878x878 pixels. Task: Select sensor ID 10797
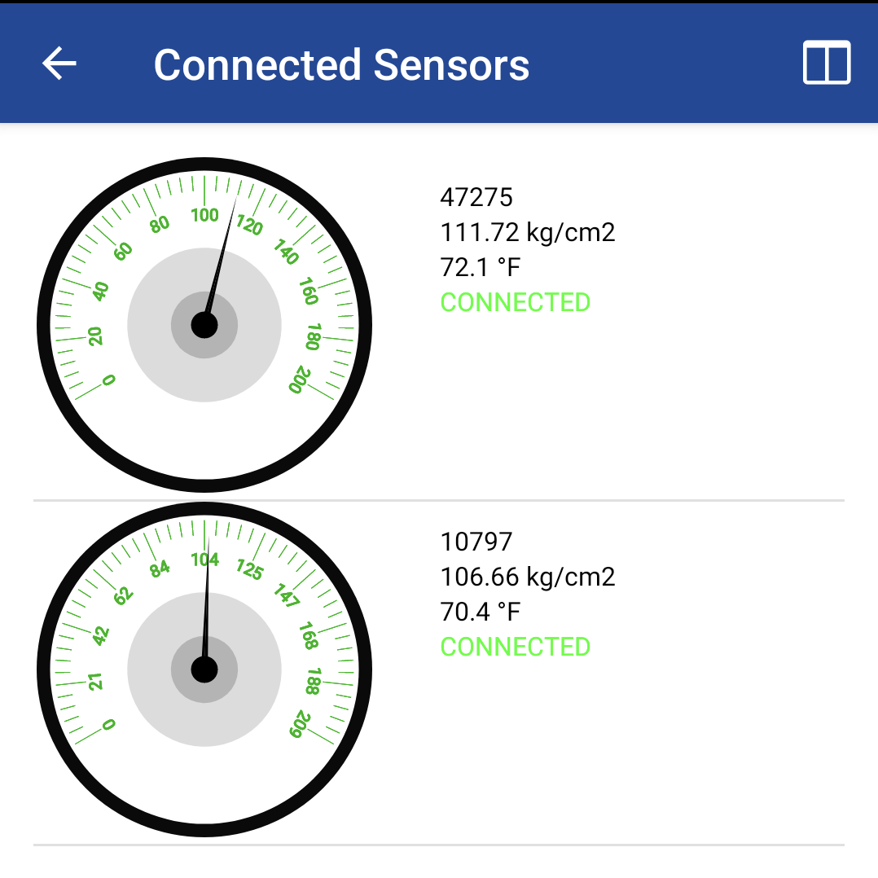(x=476, y=542)
